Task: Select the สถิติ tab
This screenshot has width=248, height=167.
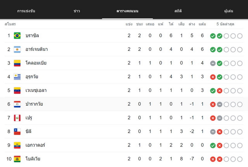Action: point(178,11)
